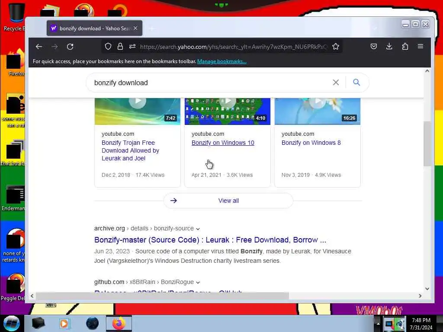
Task: Go back to the previous page
Action: pyautogui.click(x=39, y=47)
